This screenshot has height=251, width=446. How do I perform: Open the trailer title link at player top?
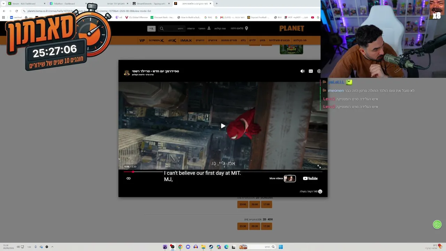point(155,71)
